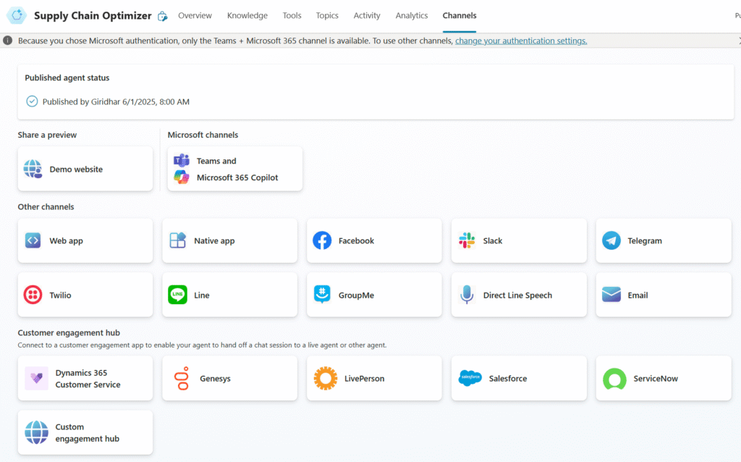The image size is (741, 462).
Task: Open the Analytics tab
Action: 412,16
